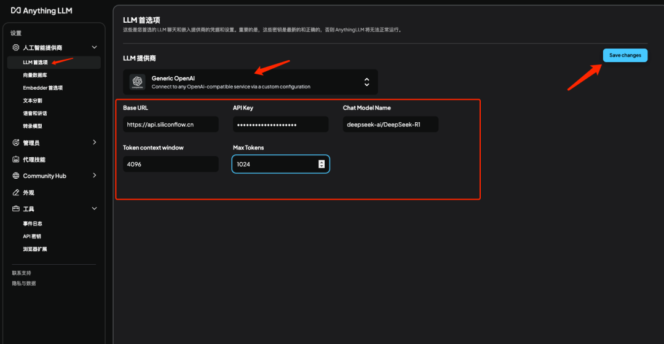Click the 代理技能 sidebar entry

click(x=34, y=160)
